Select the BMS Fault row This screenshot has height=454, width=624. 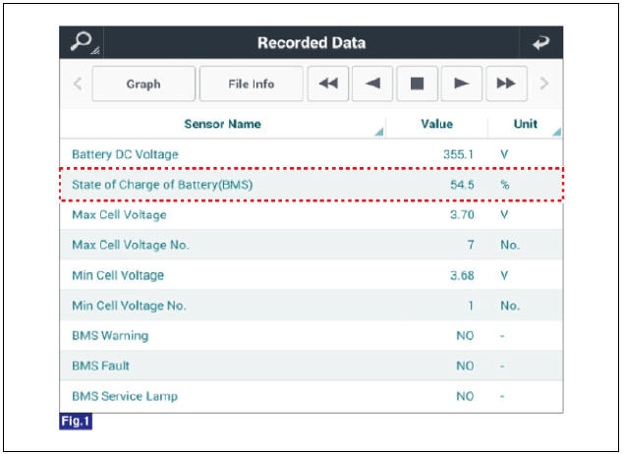click(312, 367)
